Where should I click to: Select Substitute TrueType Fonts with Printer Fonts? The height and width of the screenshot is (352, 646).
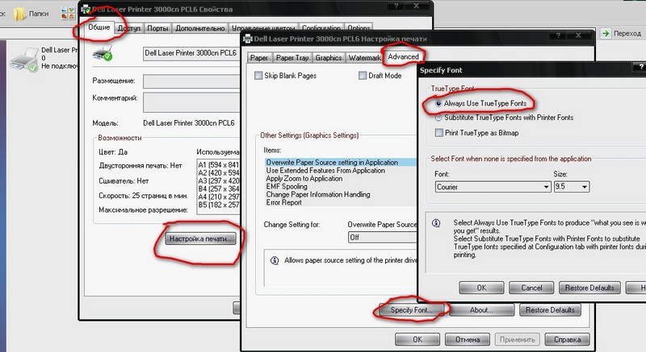coord(438,118)
